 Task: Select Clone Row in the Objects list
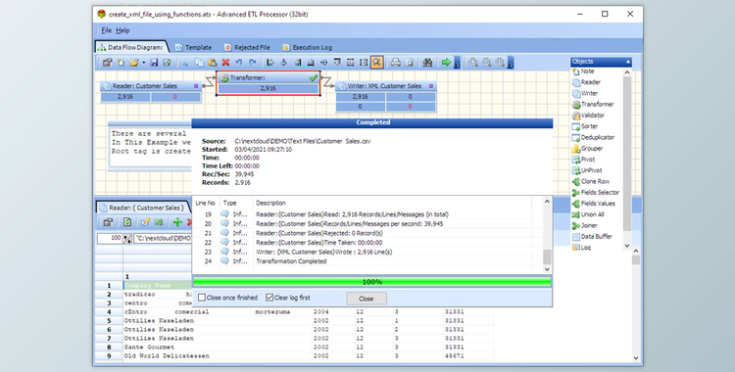[x=591, y=181]
